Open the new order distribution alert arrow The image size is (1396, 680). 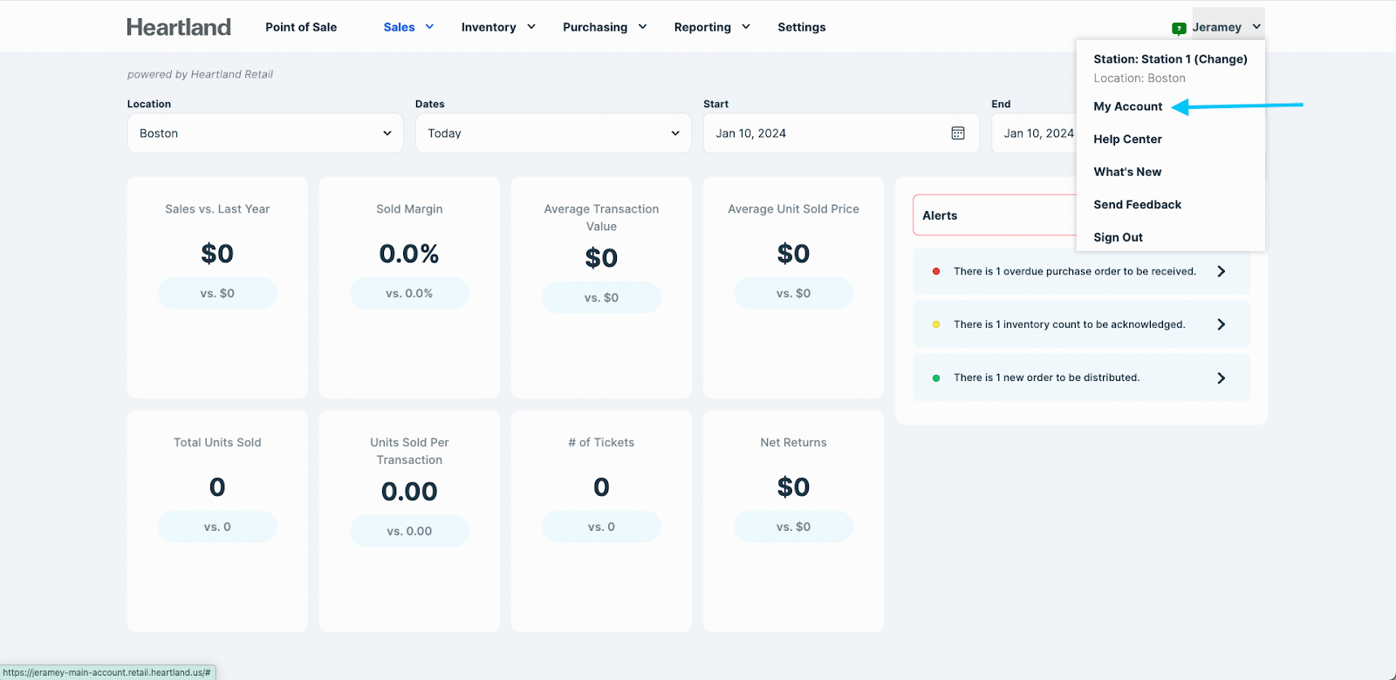[x=1221, y=377]
